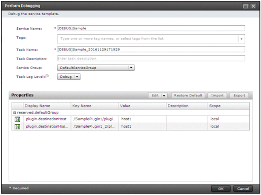Select the truncated plugin.destinationHos... display name cell
The height and width of the screenshot is (195, 261).
click(47, 126)
